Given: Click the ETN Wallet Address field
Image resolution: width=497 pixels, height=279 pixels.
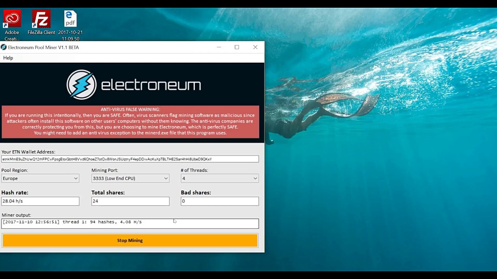Looking at the screenshot, I should [x=130, y=159].
